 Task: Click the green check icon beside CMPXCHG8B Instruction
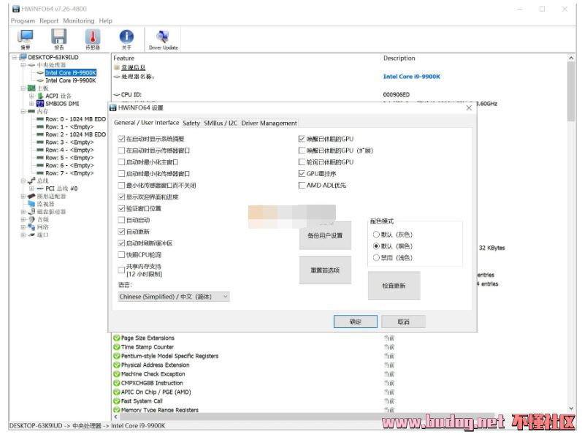coord(117,383)
